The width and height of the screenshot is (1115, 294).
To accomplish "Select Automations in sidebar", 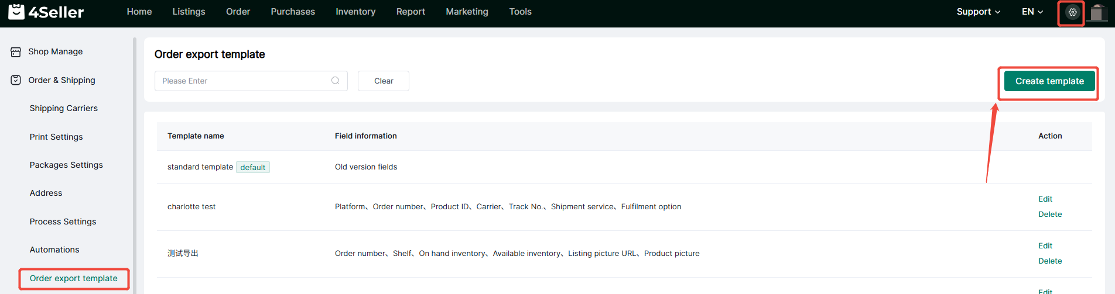I will pos(54,250).
